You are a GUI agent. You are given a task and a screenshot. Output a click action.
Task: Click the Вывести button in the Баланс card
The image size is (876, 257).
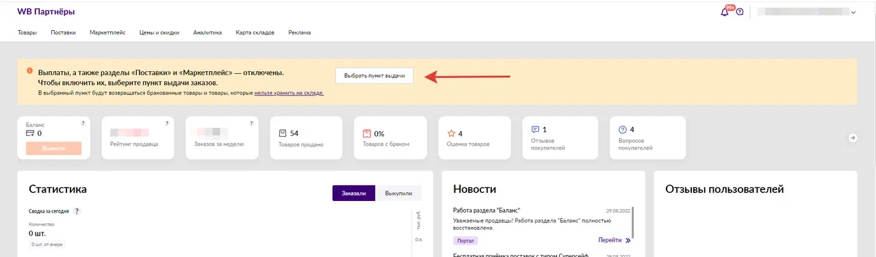[53, 148]
